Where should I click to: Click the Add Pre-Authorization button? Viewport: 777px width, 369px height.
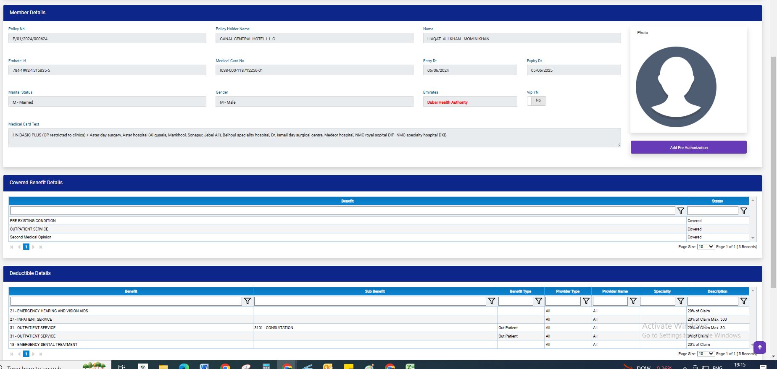point(688,147)
